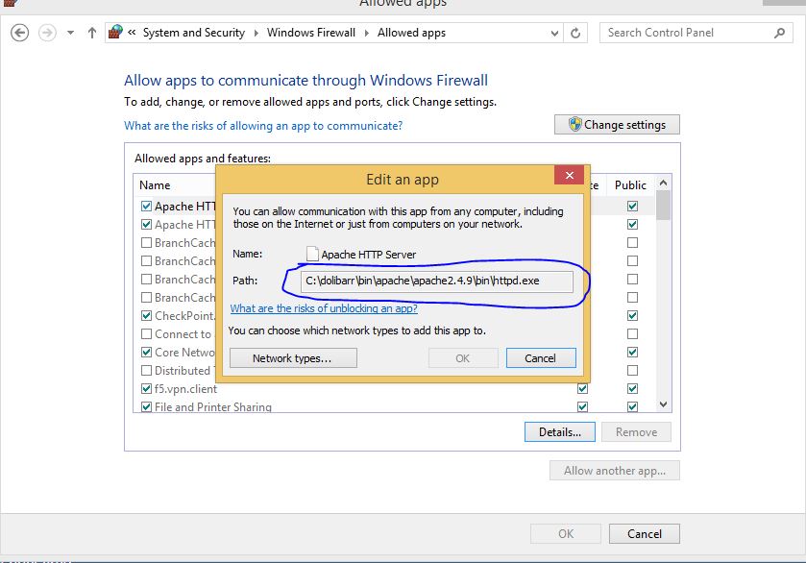Navigate to Windows Firewall breadcrumb

pos(311,33)
